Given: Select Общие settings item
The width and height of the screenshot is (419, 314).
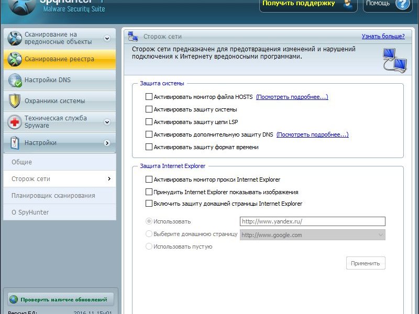Looking at the screenshot, I should click(x=60, y=162).
